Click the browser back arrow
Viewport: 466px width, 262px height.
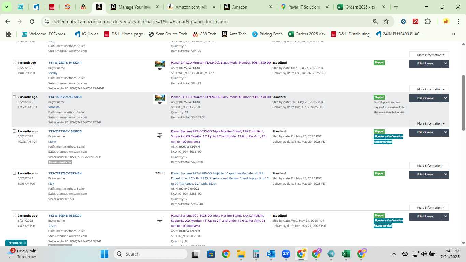point(8,21)
